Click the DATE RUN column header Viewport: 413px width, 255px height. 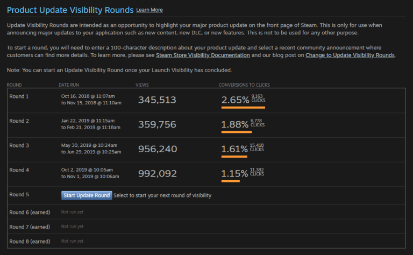tap(70, 85)
